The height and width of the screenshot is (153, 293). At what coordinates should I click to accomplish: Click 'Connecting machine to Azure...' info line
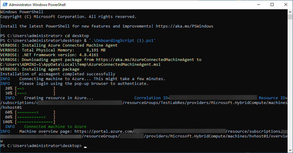point(83,79)
